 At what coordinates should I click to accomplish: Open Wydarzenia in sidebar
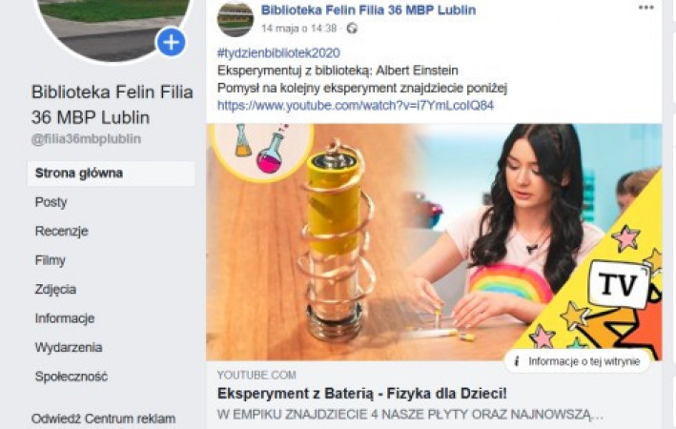tap(69, 348)
